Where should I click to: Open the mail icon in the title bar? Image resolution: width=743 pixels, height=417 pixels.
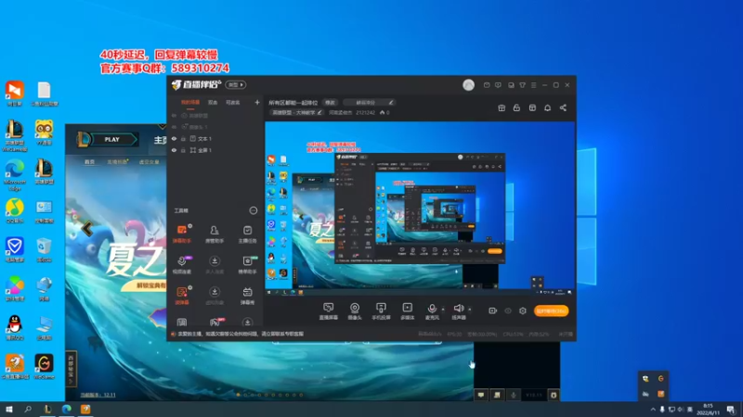(487, 85)
